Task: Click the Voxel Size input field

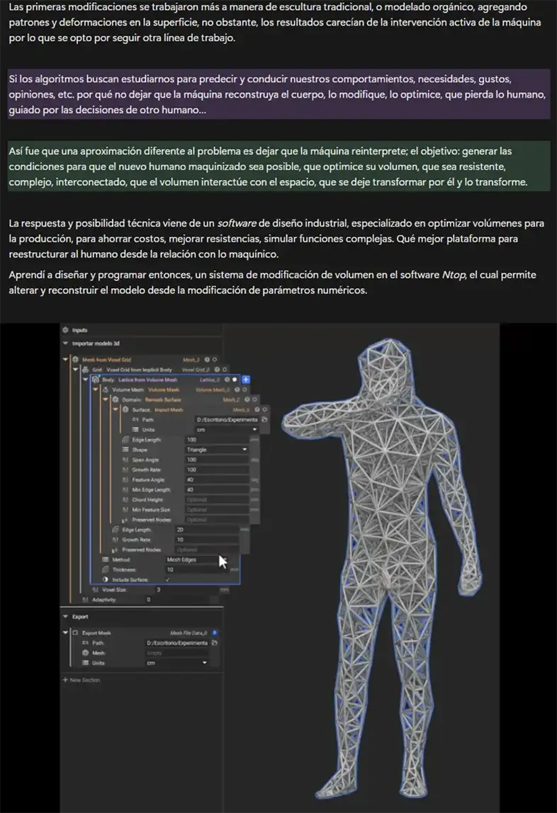Action: pos(186,589)
